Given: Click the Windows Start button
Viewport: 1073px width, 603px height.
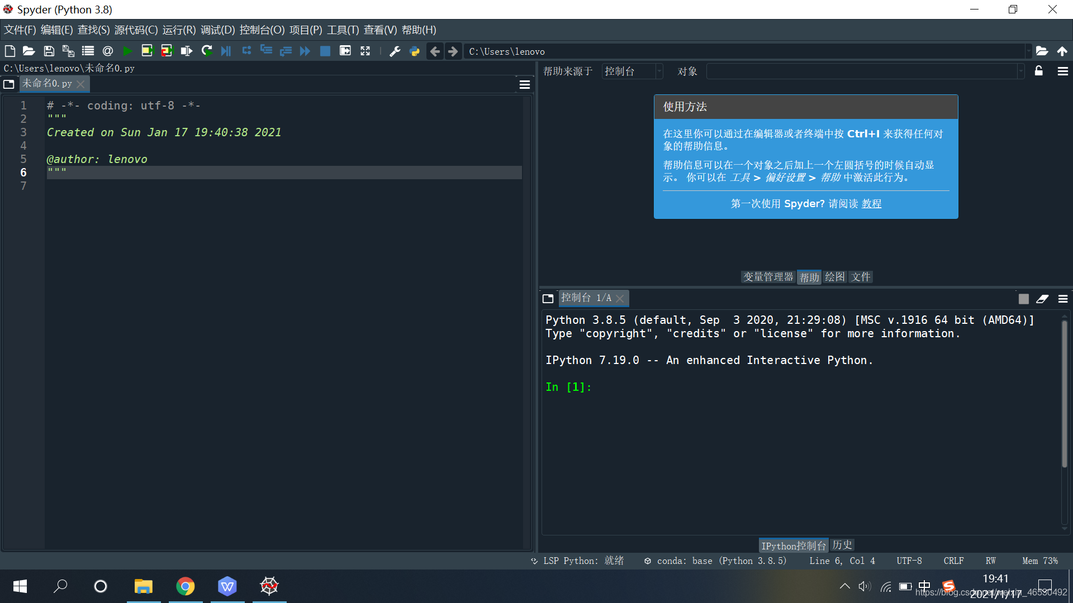Looking at the screenshot, I should click(x=20, y=586).
